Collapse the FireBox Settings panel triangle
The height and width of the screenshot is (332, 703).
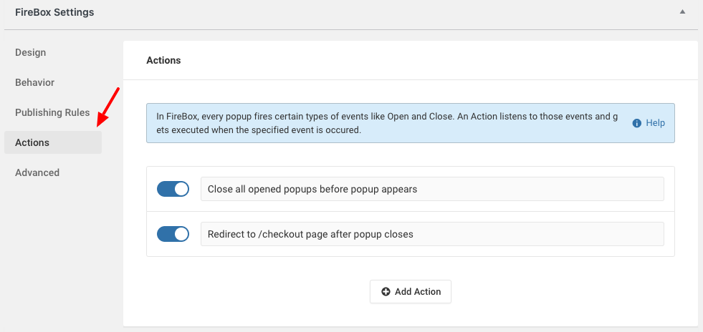682,12
